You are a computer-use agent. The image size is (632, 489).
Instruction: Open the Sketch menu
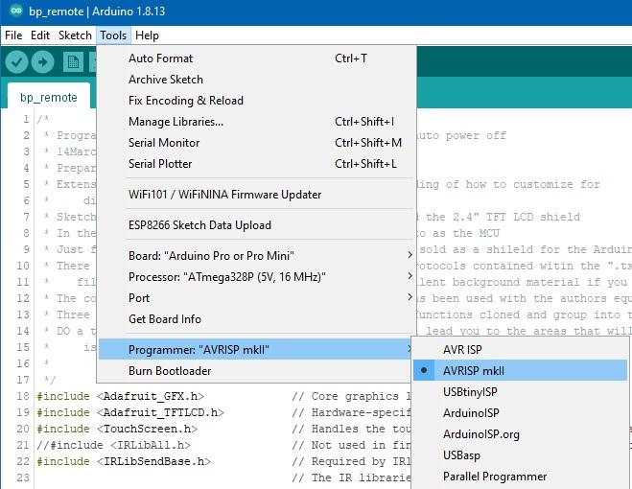[x=75, y=35]
